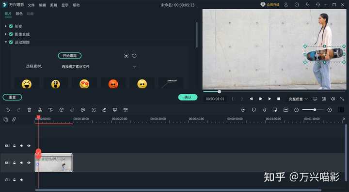This screenshot has width=349, height=192.
Task: Click the 开始跟踪 button
Action: coord(70,56)
